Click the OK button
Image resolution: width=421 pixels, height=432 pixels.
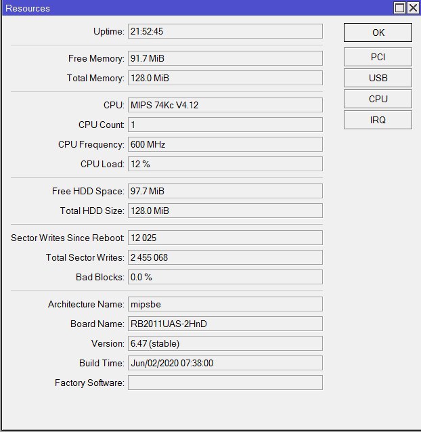click(378, 33)
